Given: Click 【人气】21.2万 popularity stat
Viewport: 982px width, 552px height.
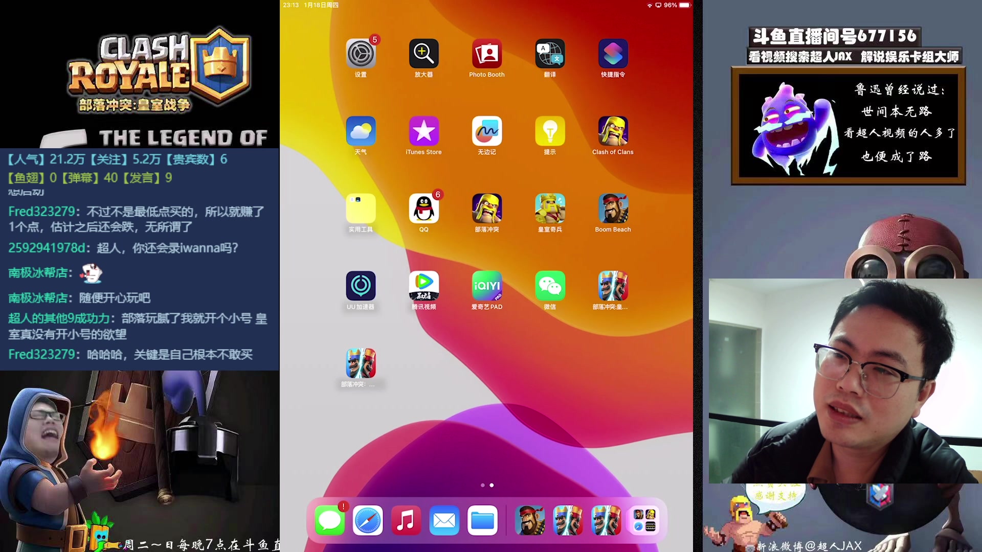Looking at the screenshot, I should click(x=46, y=159).
